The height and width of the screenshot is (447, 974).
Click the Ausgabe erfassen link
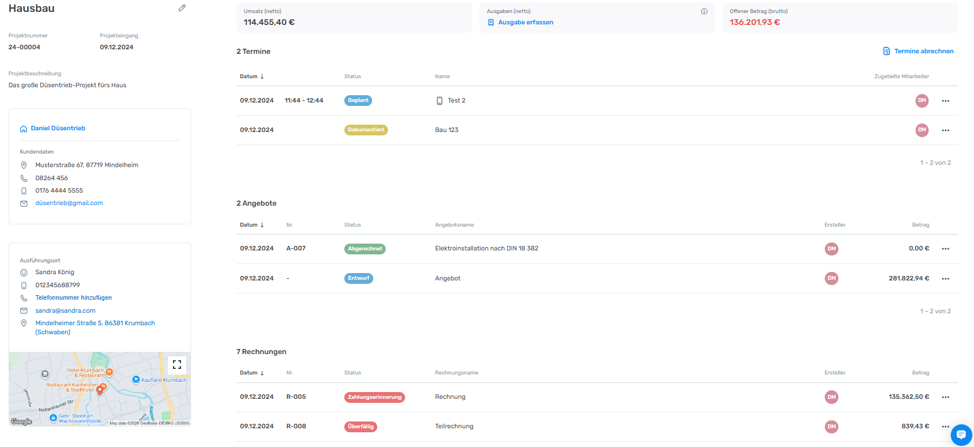click(x=525, y=23)
